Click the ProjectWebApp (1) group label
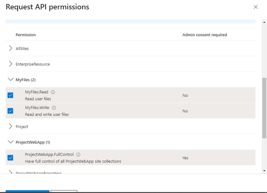Viewport: 267px width, 193px height. point(33,142)
